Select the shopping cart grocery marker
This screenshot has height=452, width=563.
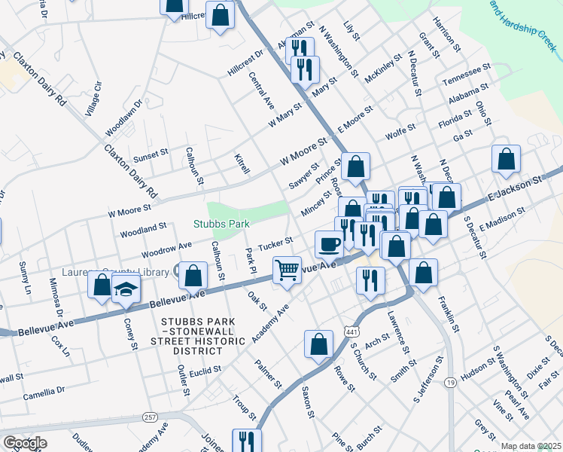[x=287, y=271]
